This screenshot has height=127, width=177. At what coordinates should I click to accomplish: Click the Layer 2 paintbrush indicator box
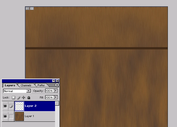(x=11, y=106)
